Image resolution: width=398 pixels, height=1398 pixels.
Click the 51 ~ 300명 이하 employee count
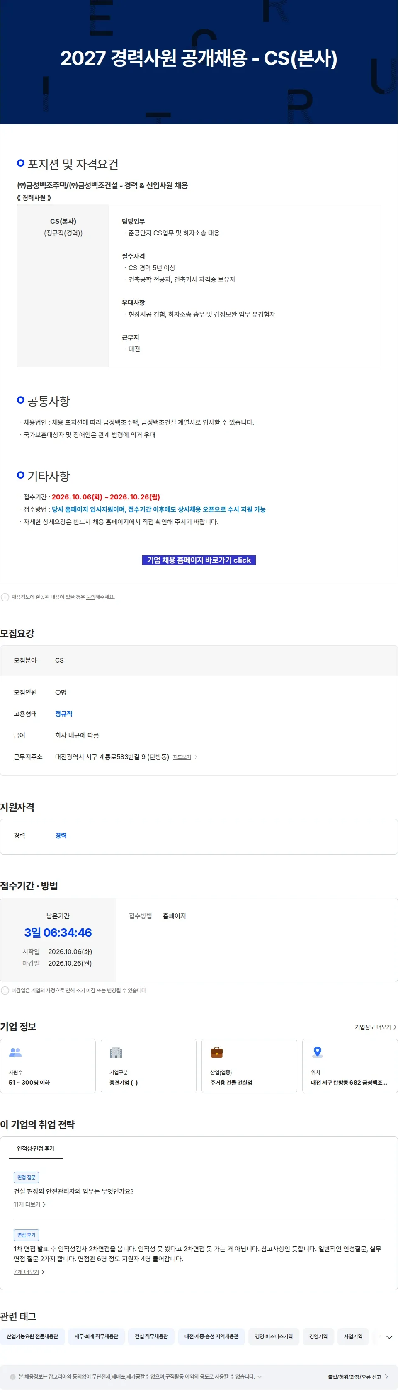click(x=29, y=1082)
